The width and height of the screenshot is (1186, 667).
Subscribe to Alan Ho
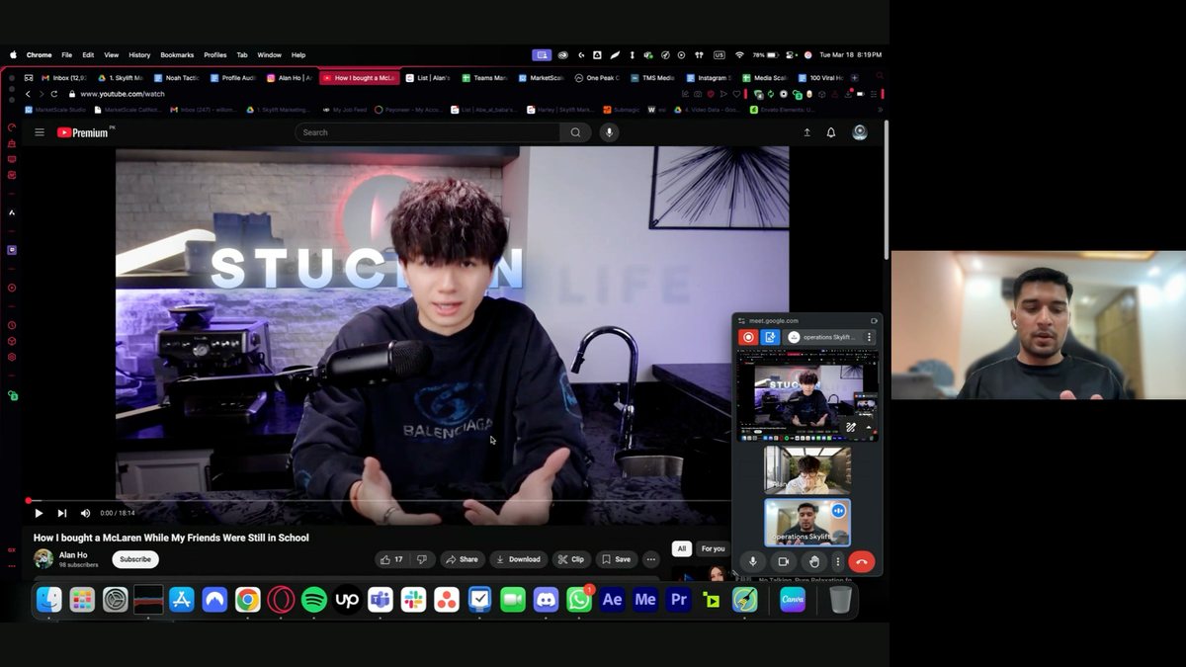135,559
